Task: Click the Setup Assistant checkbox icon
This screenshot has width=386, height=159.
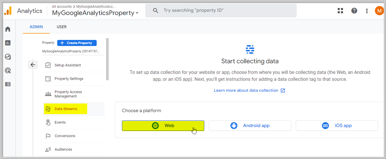Action: point(48,65)
